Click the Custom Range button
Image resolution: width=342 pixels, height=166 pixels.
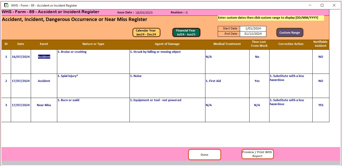coord(290,32)
